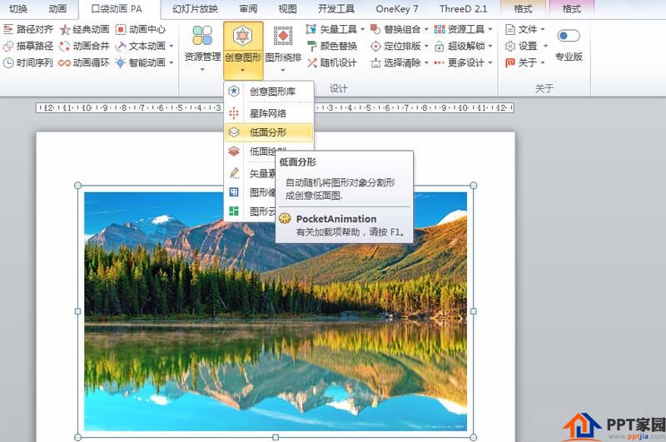Switch to 切换 tab

click(x=17, y=8)
